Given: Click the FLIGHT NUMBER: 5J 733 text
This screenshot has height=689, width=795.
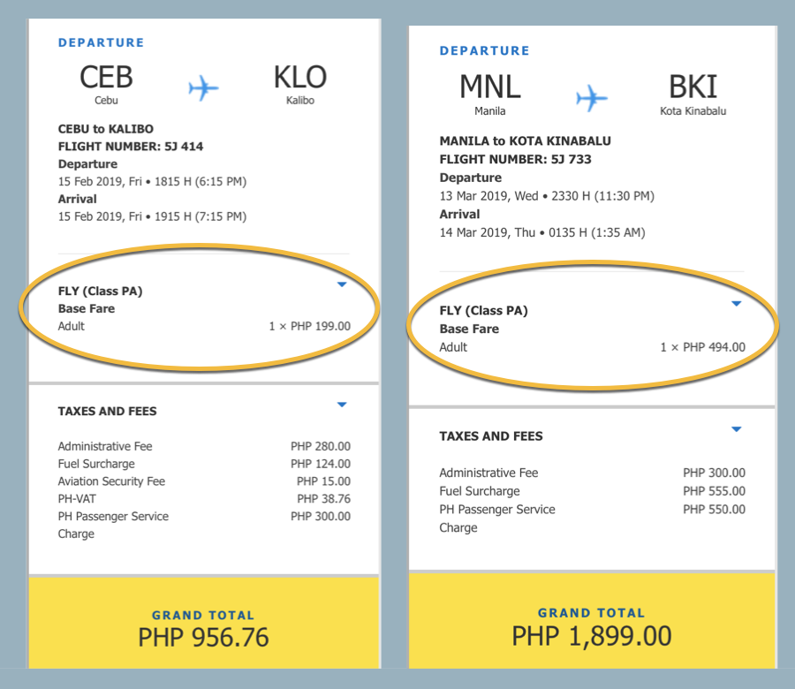Looking at the screenshot, I should click(x=516, y=160).
